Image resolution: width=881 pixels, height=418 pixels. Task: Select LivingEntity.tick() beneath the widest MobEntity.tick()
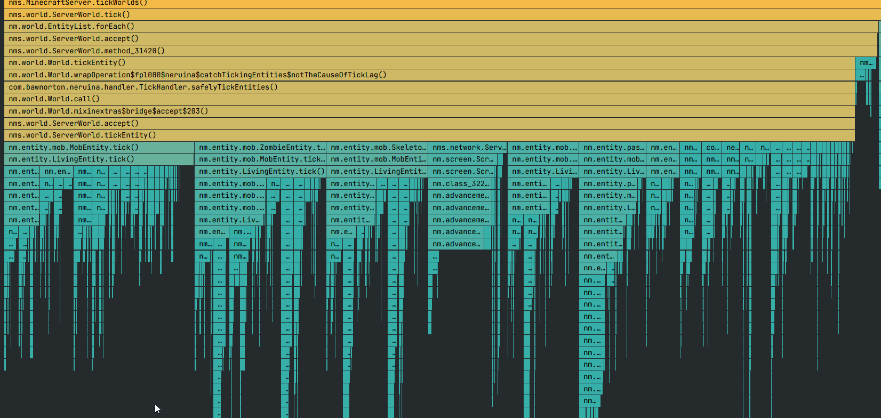[99, 159]
